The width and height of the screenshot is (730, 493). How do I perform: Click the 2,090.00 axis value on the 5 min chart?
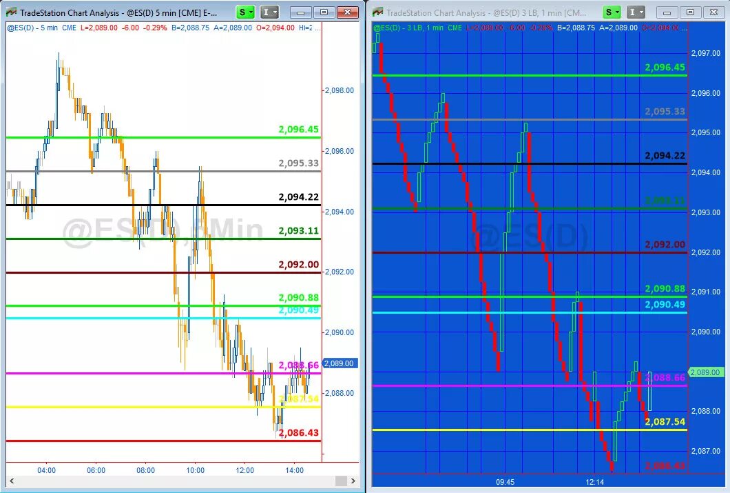340,332
